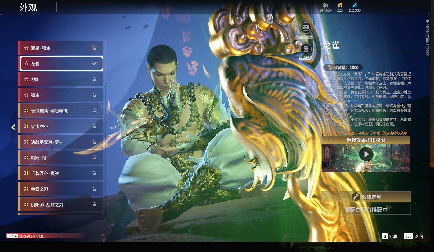Screen dimensions: 434x252
Task: Click the lock icon on 音浪震荡·紫色琴键
Action: 94,111
